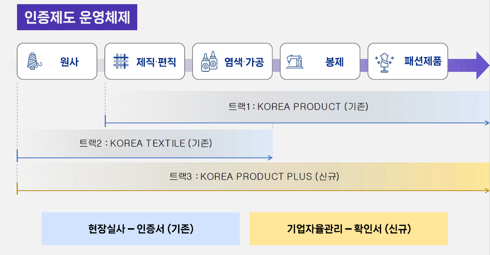Image resolution: width=490 pixels, height=255 pixels.
Task: Click the 트랙3 : KOREA PRODUCT PLUS bar
Action: coord(254,176)
